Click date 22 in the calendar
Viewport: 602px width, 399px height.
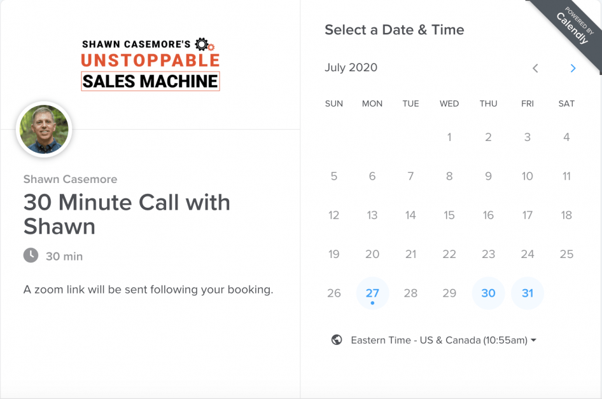point(449,254)
